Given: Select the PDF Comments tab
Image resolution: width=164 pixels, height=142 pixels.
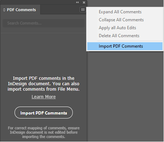Looking at the screenshot, I should 20,10.
